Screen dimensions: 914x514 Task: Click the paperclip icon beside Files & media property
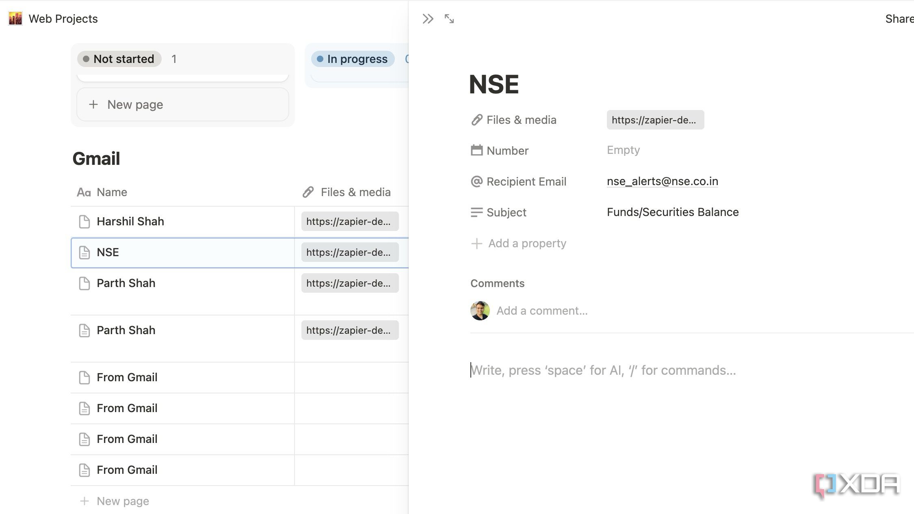pyautogui.click(x=476, y=120)
